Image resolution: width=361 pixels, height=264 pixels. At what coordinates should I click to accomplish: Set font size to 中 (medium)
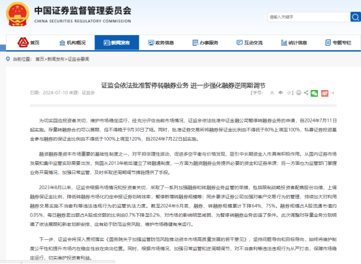pyautogui.click(x=280, y=93)
